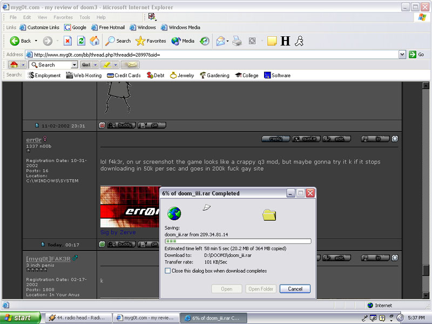The height and width of the screenshot is (324, 432).
Task: Switch to myg0t.com taskbar window
Action: click(x=146, y=318)
